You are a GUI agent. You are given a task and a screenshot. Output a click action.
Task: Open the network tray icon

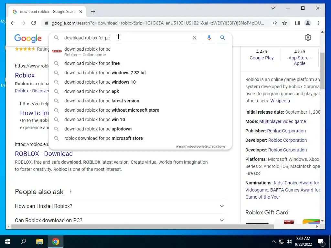point(282,242)
